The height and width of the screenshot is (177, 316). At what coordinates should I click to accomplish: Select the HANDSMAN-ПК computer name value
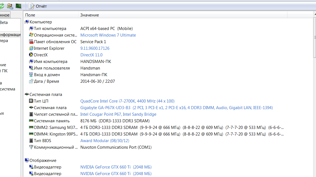point(96,62)
